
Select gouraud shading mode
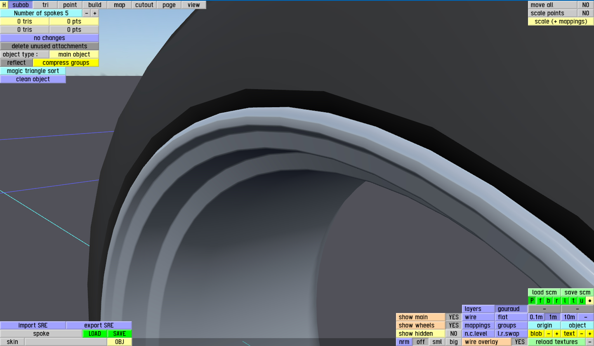[x=511, y=309]
